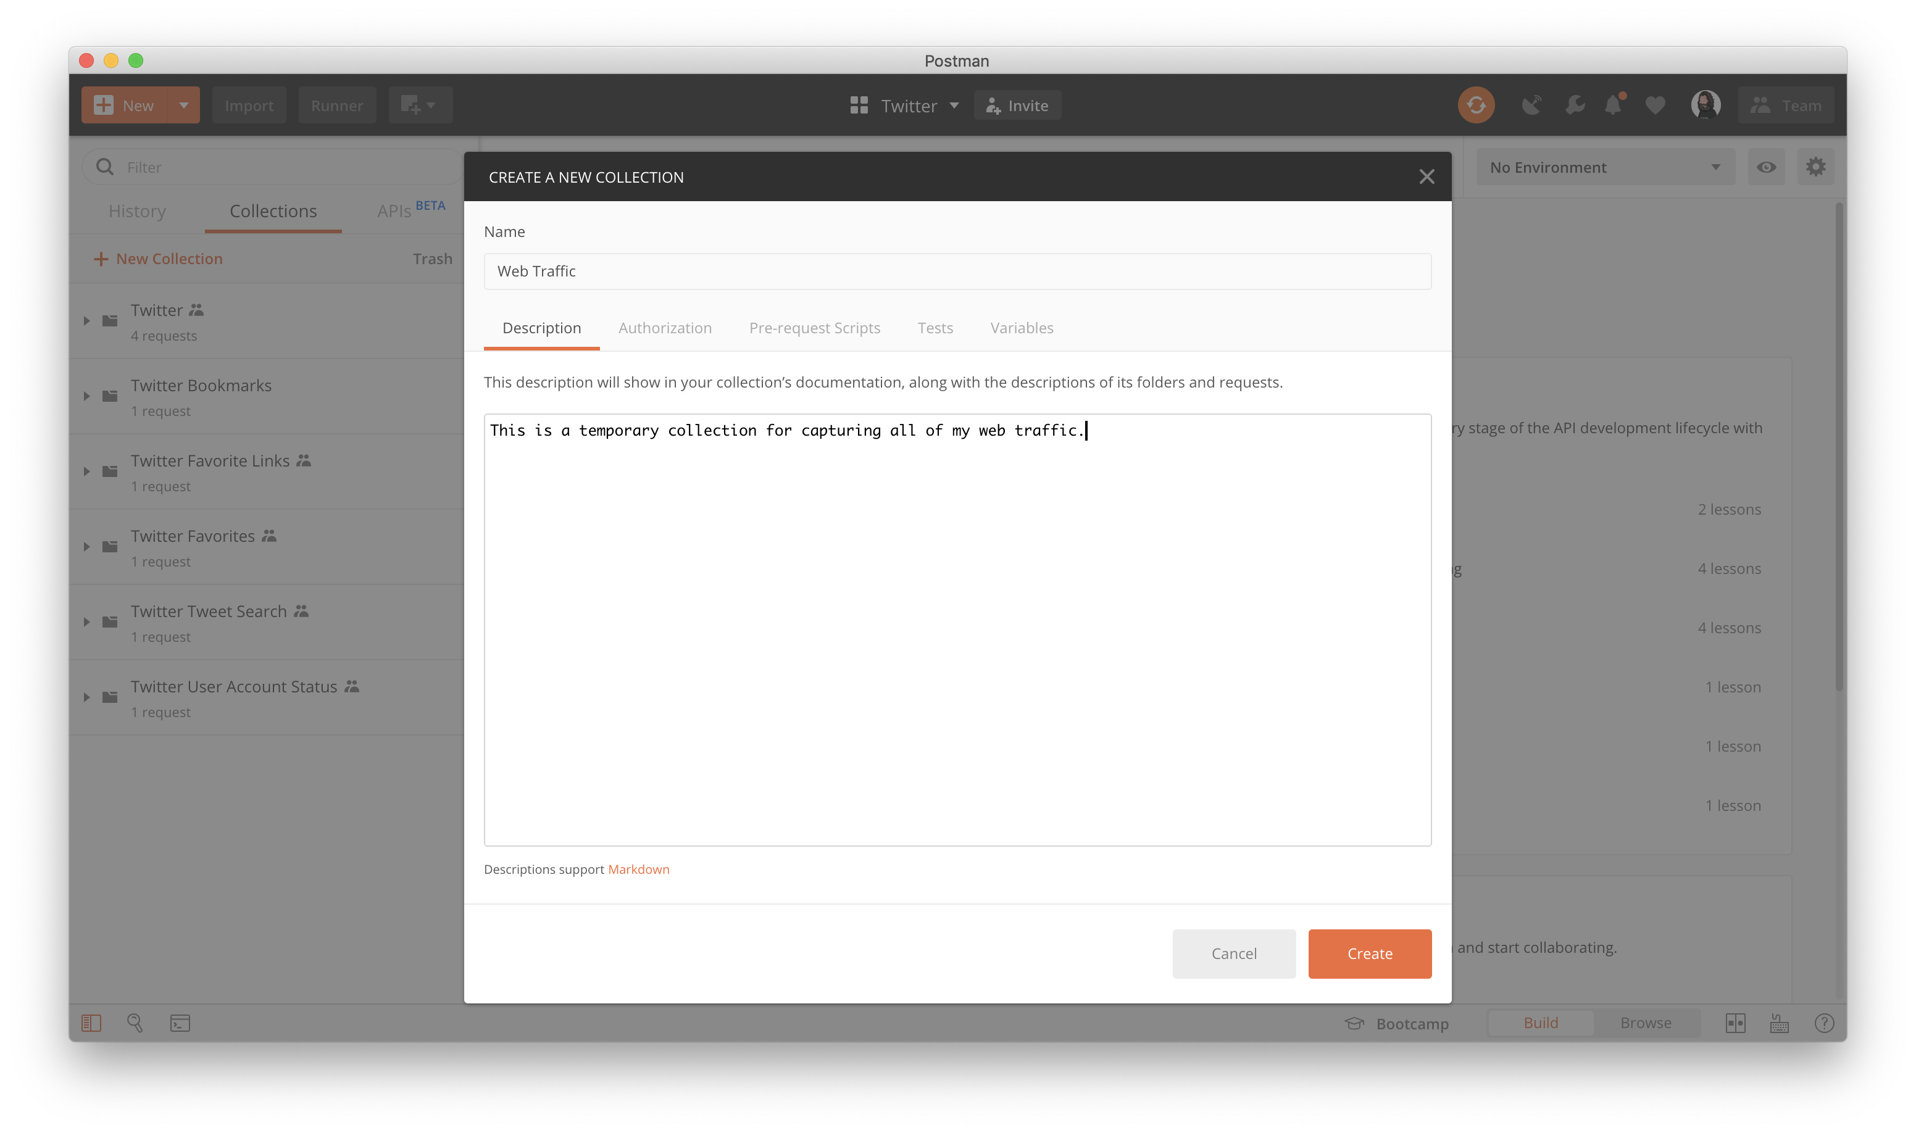1916x1133 pixels.
Task: Click New Collection in sidebar
Action: [158, 259]
